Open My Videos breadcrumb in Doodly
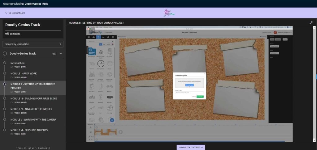Image resolution: width=317 pixels, height=150 pixels. click(x=109, y=32)
